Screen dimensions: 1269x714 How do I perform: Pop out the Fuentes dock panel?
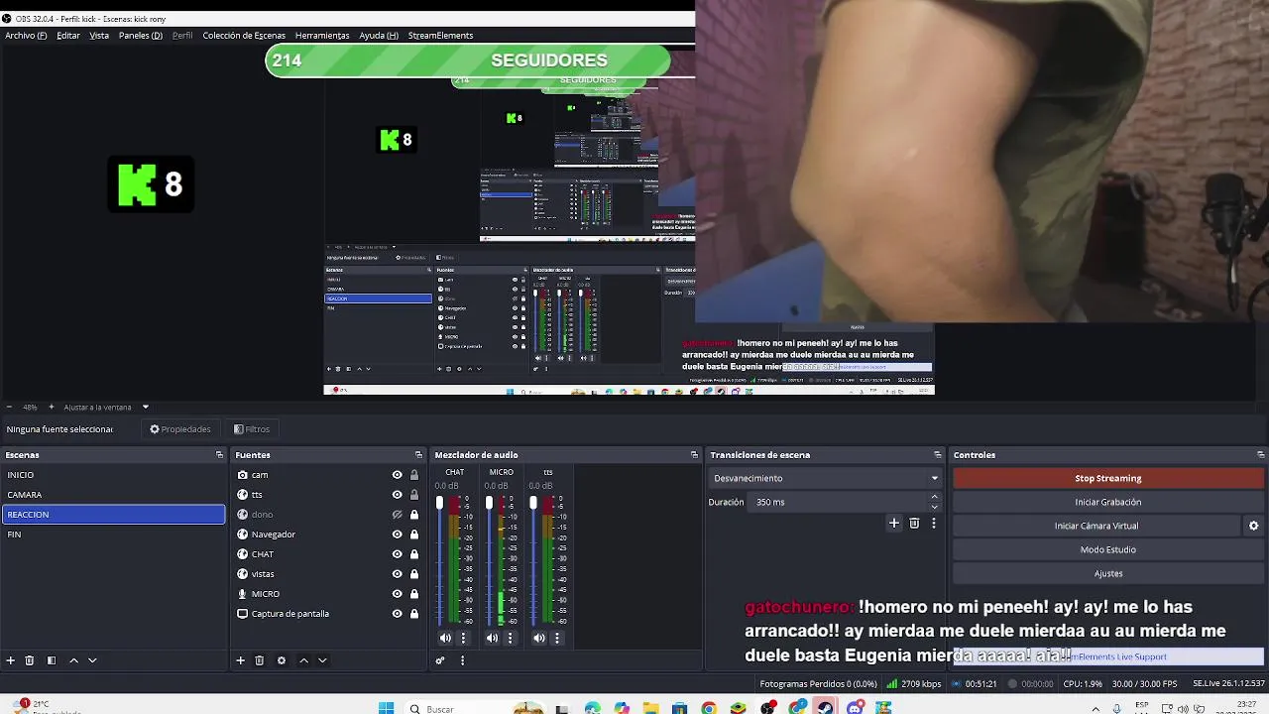[x=418, y=455]
